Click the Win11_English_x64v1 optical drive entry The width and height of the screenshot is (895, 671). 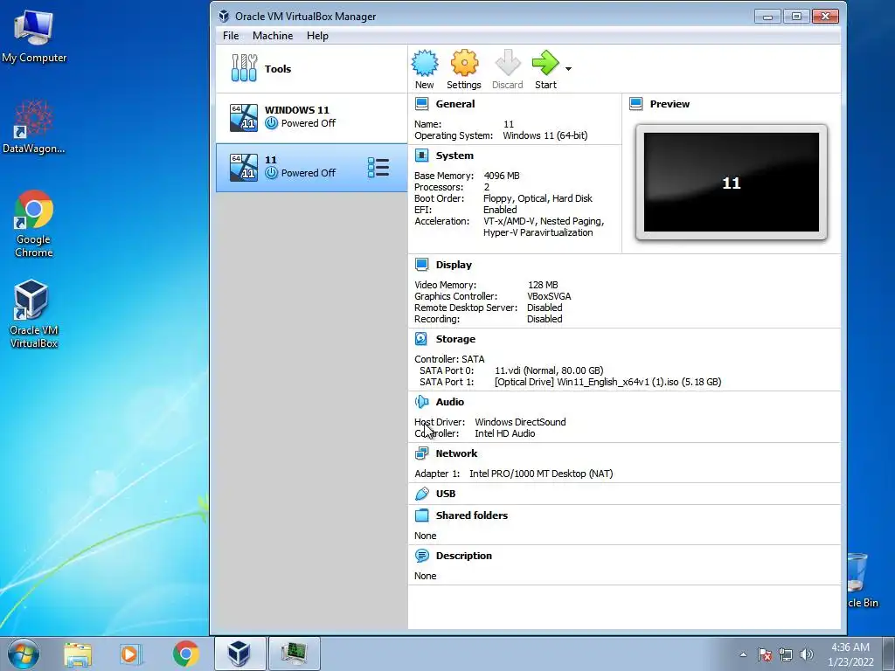[608, 382]
